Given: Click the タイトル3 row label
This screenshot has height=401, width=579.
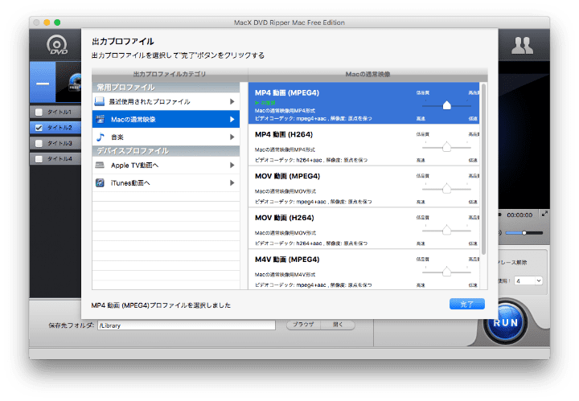Looking at the screenshot, I should (x=60, y=143).
